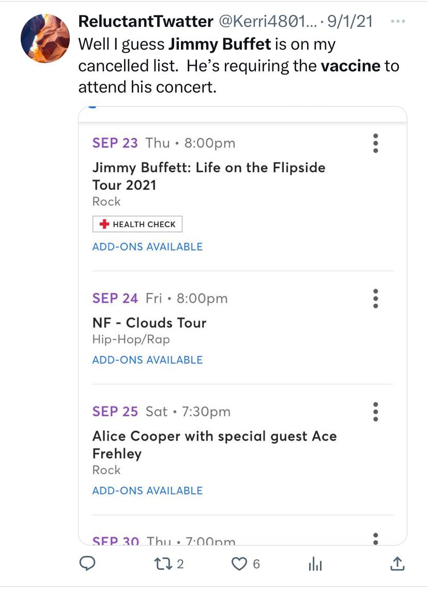Select the ReluctantTwatter display name
The height and width of the screenshot is (589, 428).
click(x=146, y=21)
